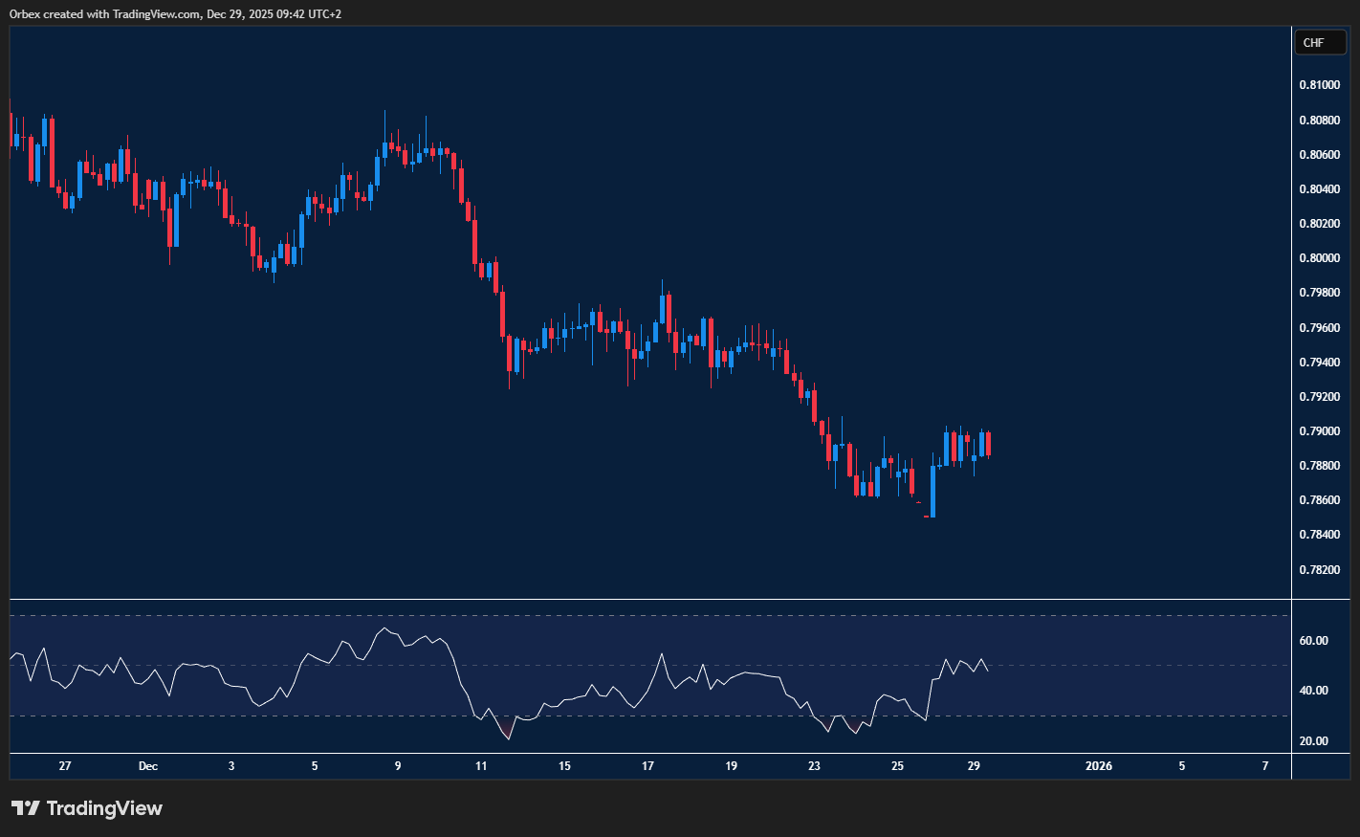Click the 2026 year marker on the time axis
This screenshot has width=1360, height=837.
(1099, 766)
